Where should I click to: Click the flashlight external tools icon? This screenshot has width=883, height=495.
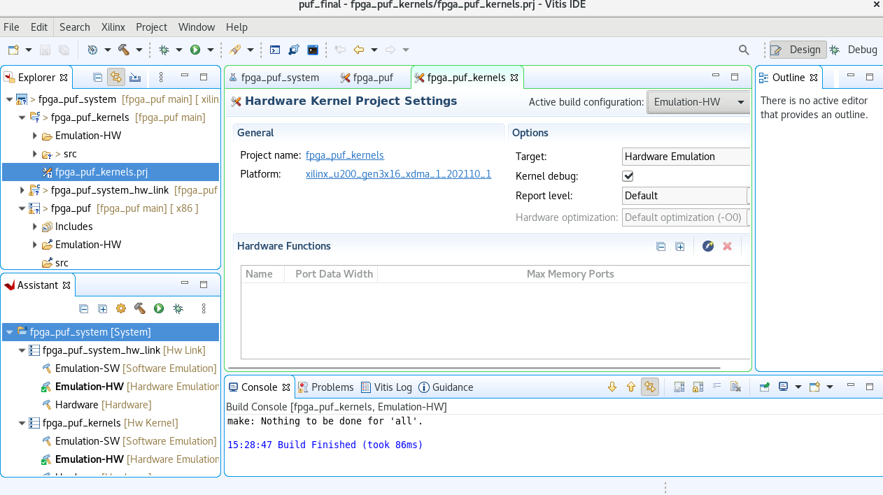[235, 50]
